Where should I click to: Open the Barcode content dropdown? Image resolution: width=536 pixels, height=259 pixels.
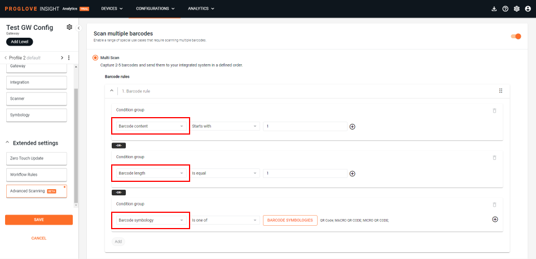click(150, 126)
